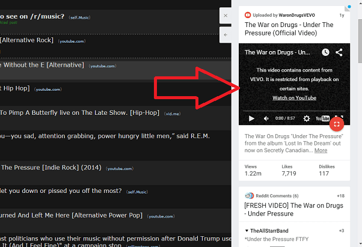The image size is (362, 247).
Task: Open Alternative Power Pop post title
Action: point(71,215)
